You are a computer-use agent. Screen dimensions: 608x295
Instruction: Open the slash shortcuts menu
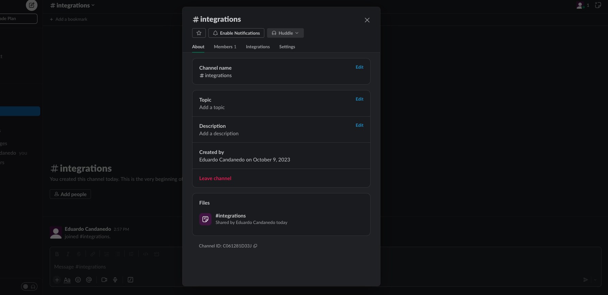pos(130,280)
